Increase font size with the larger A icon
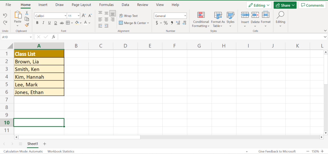 (84, 16)
